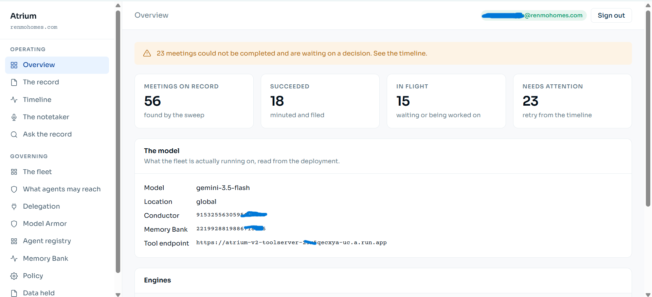Click the gear icon beside Policy
Image resolution: width=652 pixels, height=297 pixels.
(x=14, y=276)
